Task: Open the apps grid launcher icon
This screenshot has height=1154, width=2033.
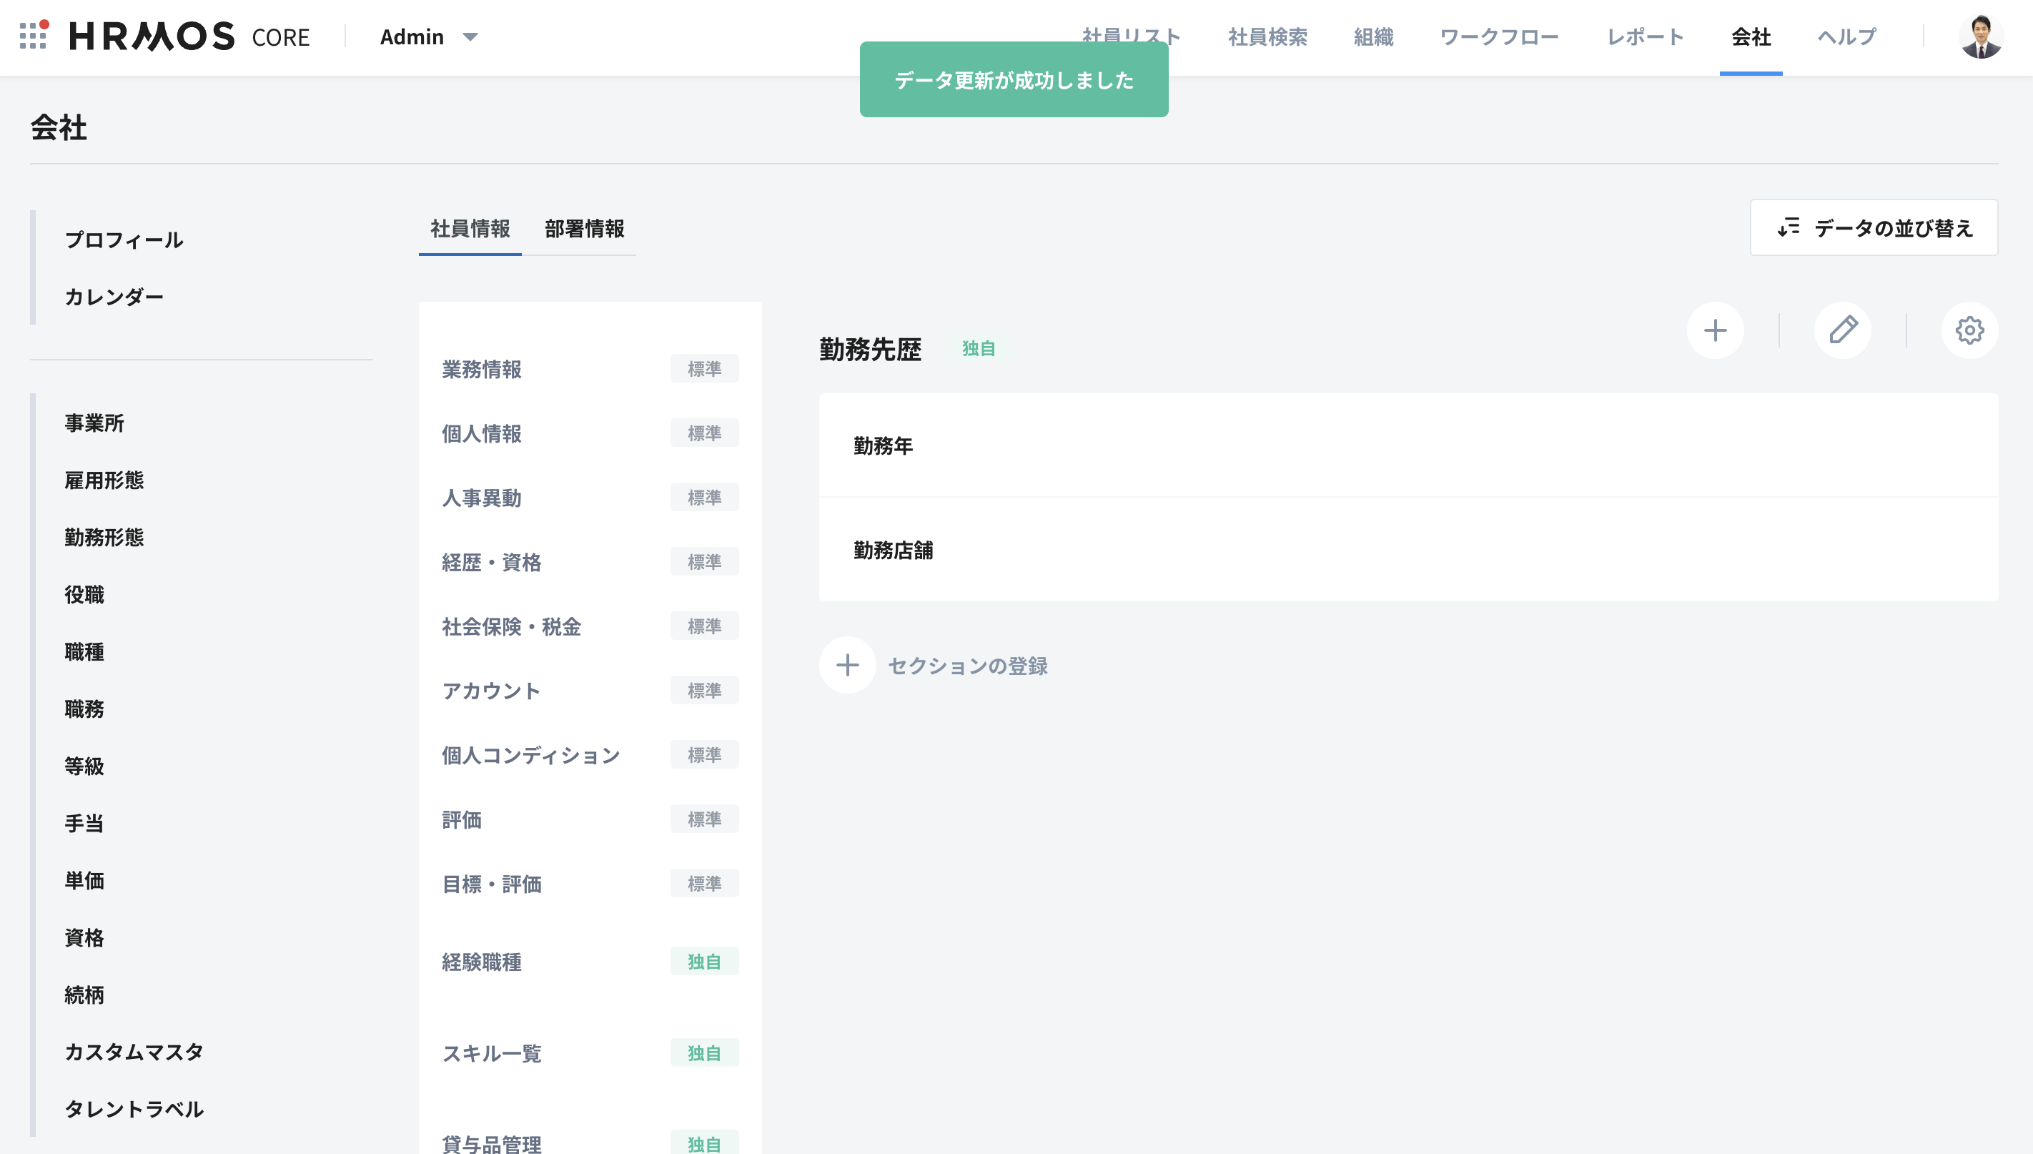Action: [x=32, y=36]
